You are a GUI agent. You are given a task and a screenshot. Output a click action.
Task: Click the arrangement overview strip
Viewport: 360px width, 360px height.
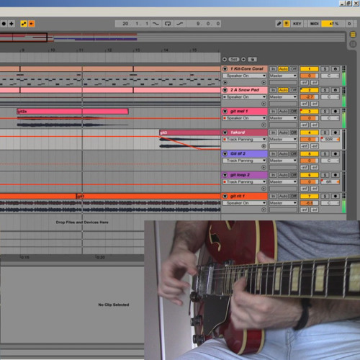(x=172, y=37)
